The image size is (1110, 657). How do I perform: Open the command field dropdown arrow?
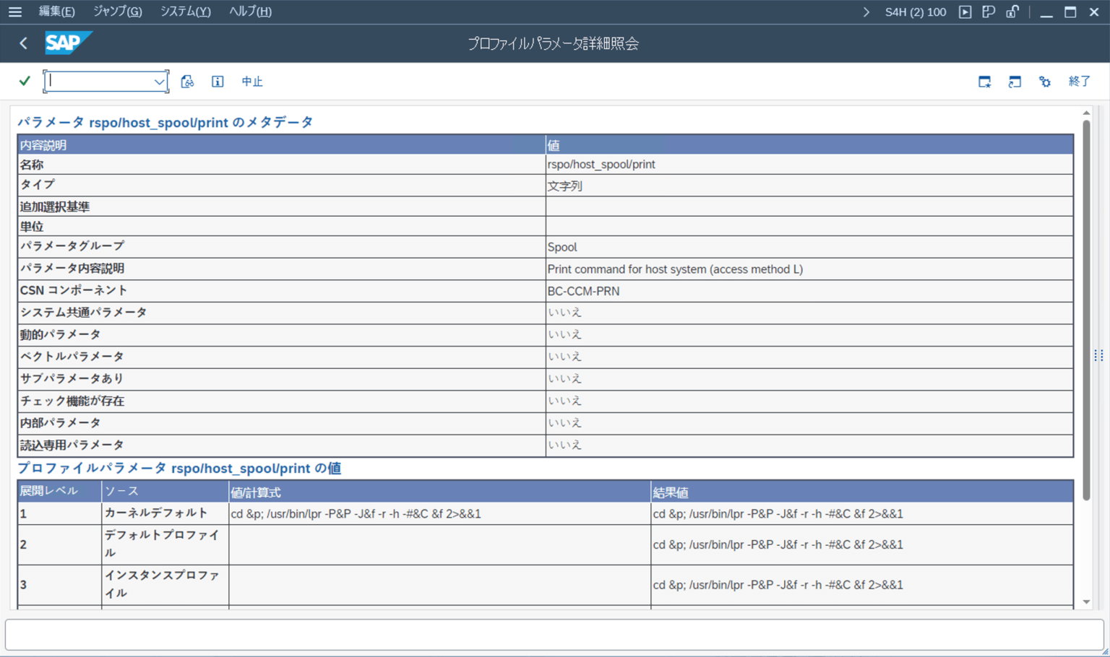159,81
